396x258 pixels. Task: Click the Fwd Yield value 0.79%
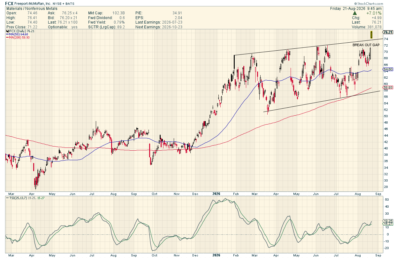coord(119,23)
